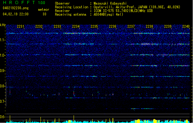This screenshot has height=123, width=193.
Task: Click the 2233 time marker
Action: coord(57,26)
